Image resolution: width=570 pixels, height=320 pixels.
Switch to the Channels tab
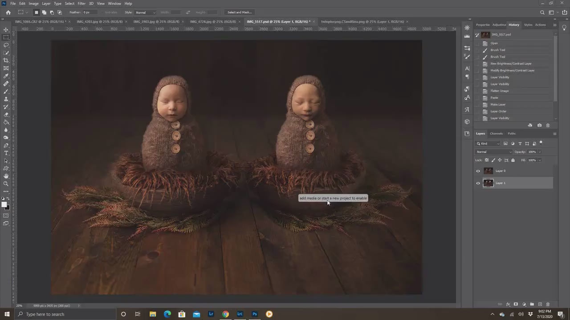(x=496, y=133)
